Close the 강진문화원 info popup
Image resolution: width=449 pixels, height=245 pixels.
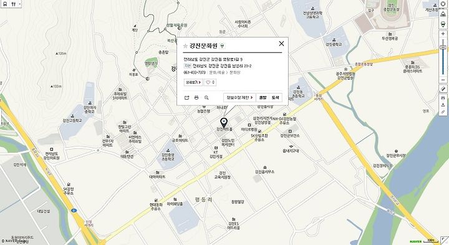click(x=281, y=43)
